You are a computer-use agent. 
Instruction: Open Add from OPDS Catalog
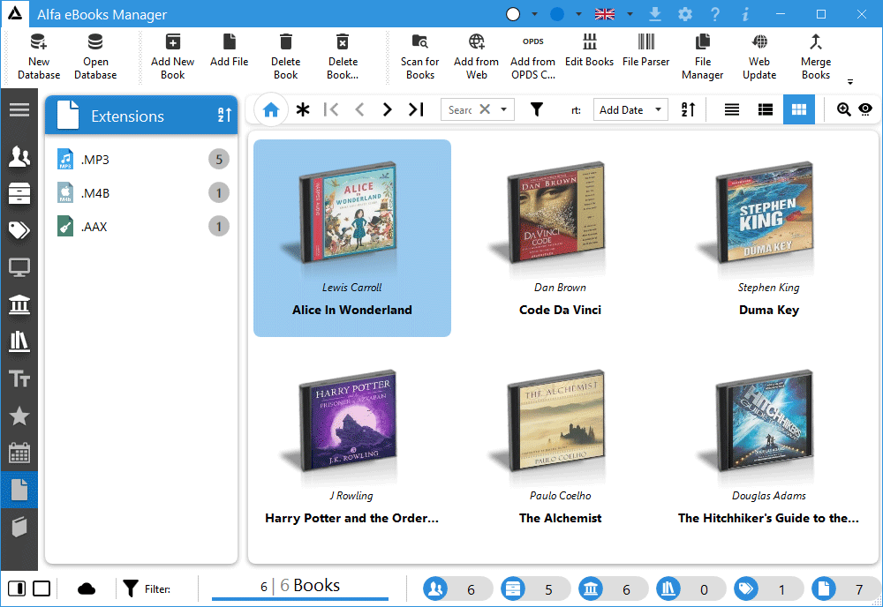pos(532,56)
